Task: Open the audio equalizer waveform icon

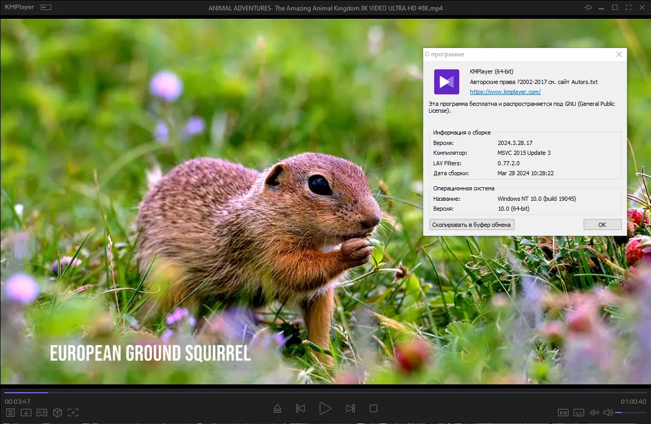Action: tap(595, 413)
